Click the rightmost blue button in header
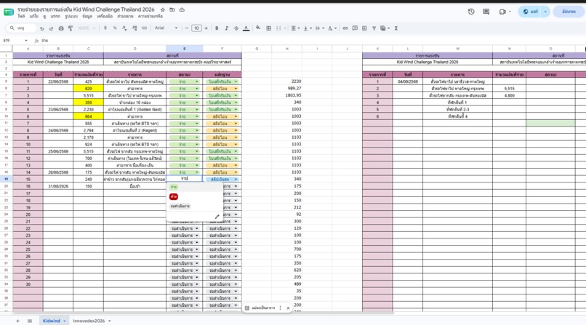The height and width of the screenshot is (325, 586). coord(569,12)
